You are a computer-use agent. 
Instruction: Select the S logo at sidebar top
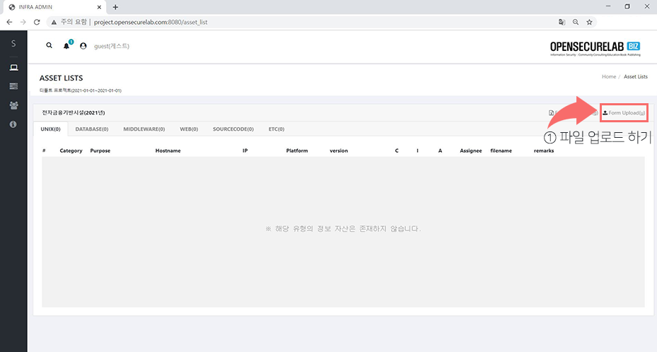[13, 44]
